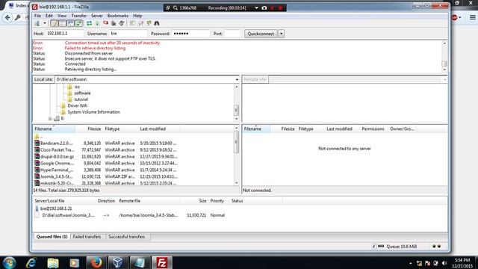Viewport: 478px width, 269px height.
Task: Open the Server menu
Action: (97, 16)
